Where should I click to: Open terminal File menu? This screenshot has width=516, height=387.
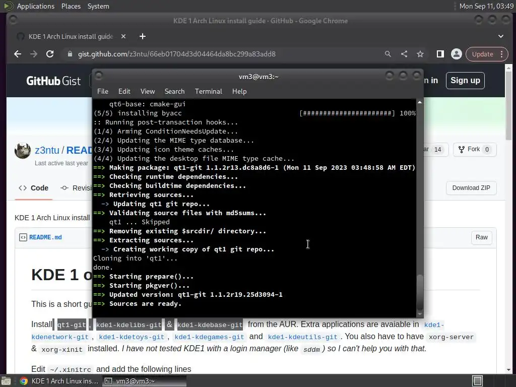tap(103, 92)
